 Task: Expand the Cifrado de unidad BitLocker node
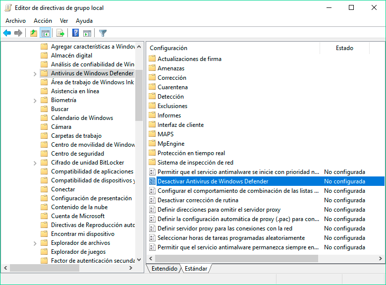[x=35, y=163]
